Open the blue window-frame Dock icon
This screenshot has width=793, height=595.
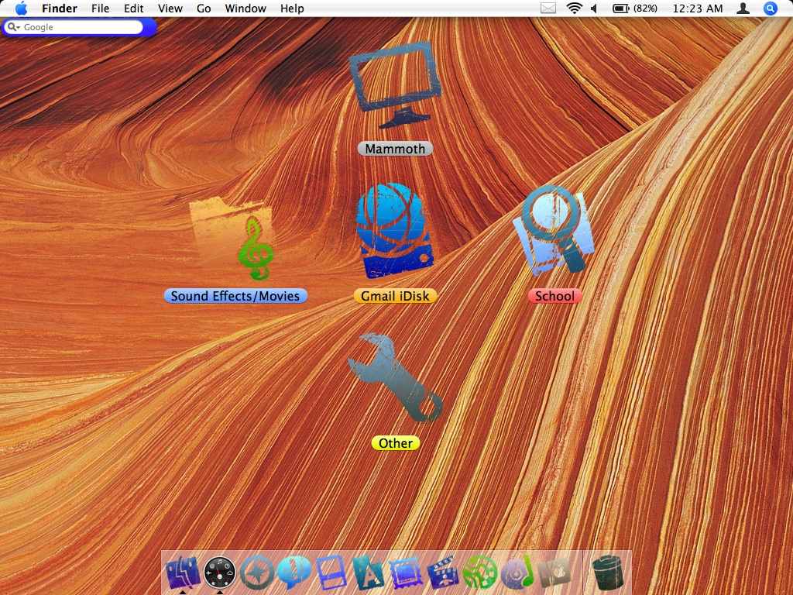pyautogui.click(x=331, y=573)
